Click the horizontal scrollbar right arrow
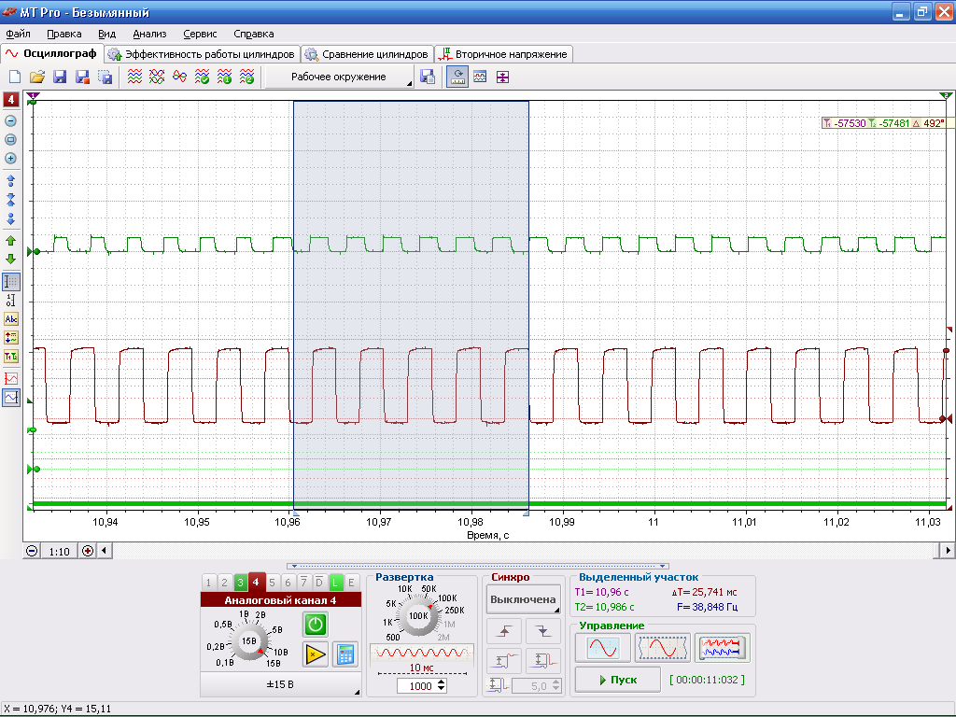This screenshot has width=956, height=717. (948, 551)
